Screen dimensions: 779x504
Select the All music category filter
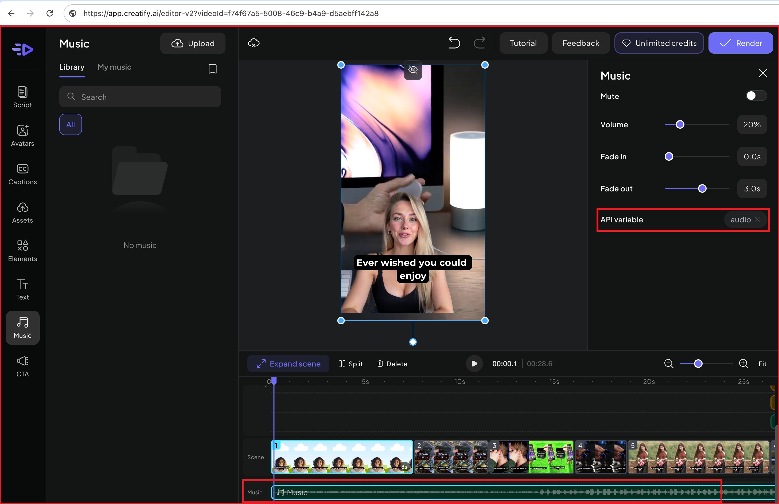(x=70, y=124)
